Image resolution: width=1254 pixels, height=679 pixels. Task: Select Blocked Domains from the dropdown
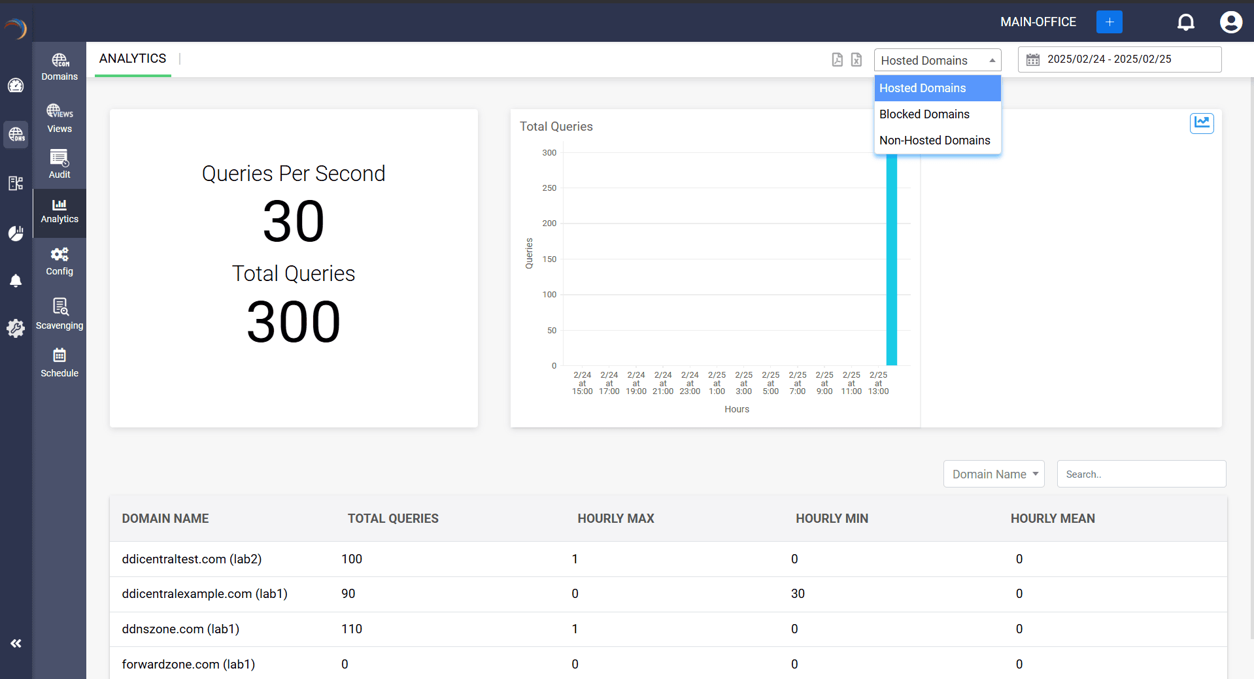click(x=924, y=114)
